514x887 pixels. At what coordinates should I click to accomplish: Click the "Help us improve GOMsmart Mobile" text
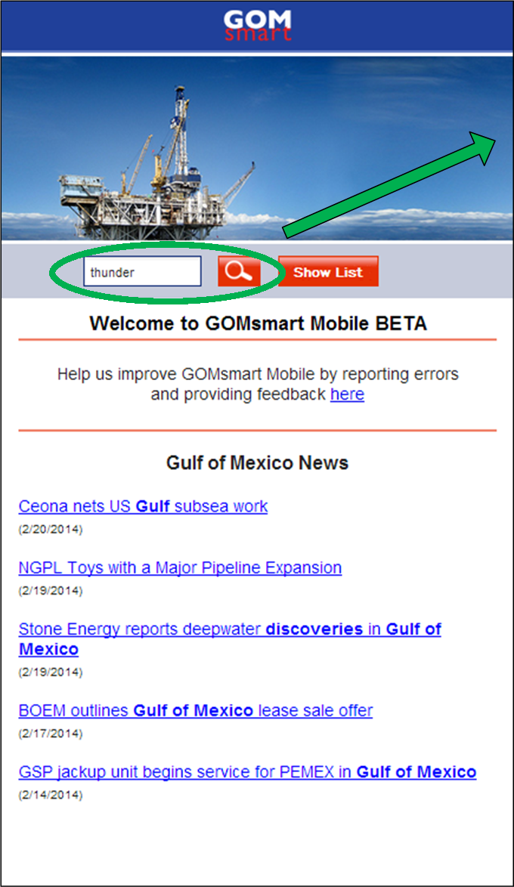[x=257, y=375]
